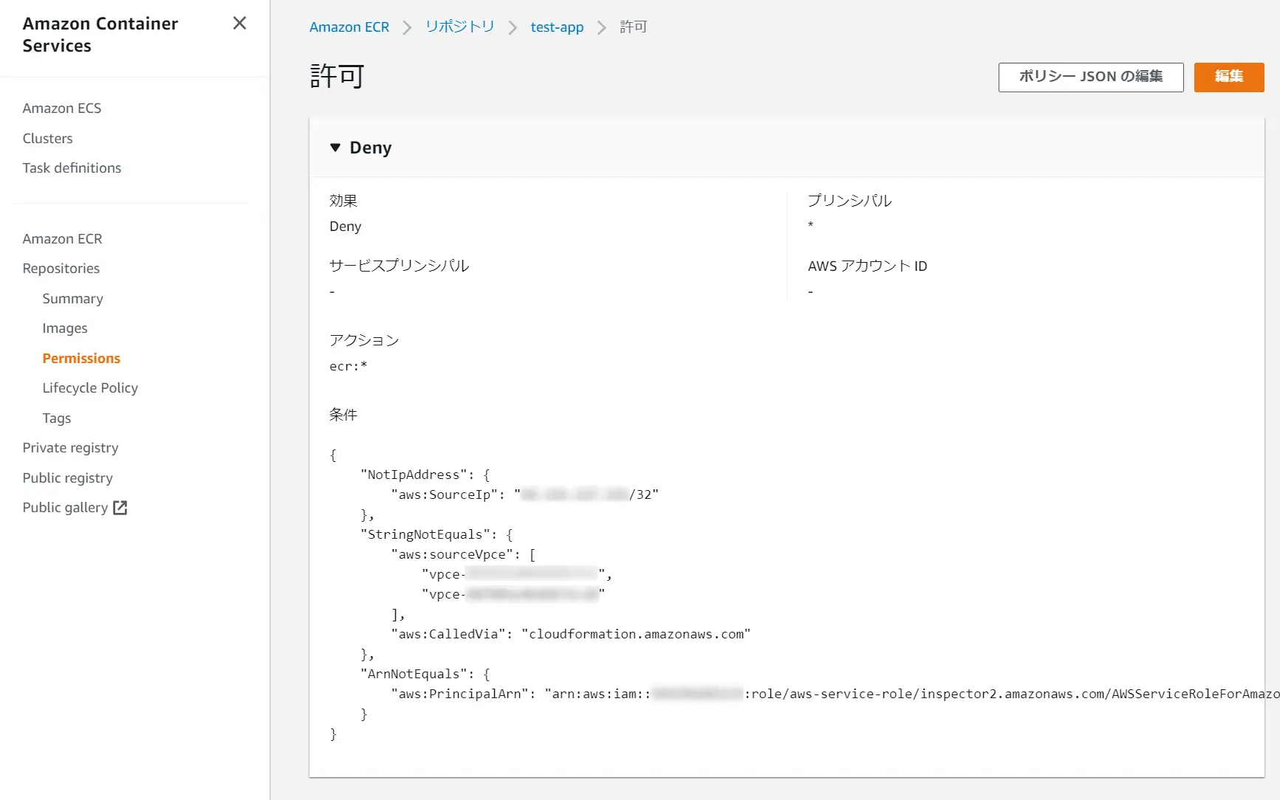The width and height of the screenshot is (1280, 800).
Task: Open test-app breadcrumb link
Action: click(x=557, y=27)
